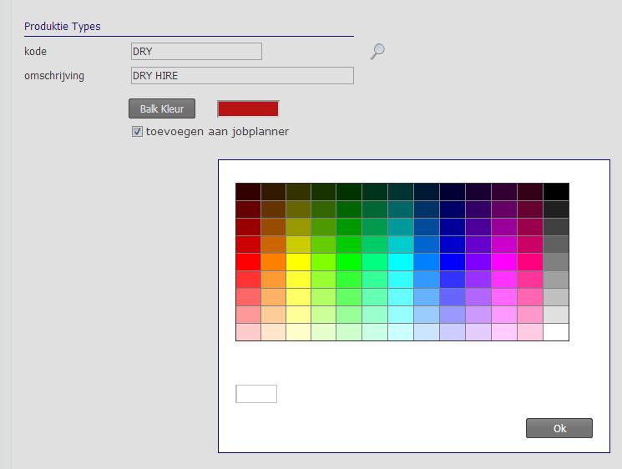
Task: Choose the azure sky-blue saturated swatch
Action: tap(427, 262)
